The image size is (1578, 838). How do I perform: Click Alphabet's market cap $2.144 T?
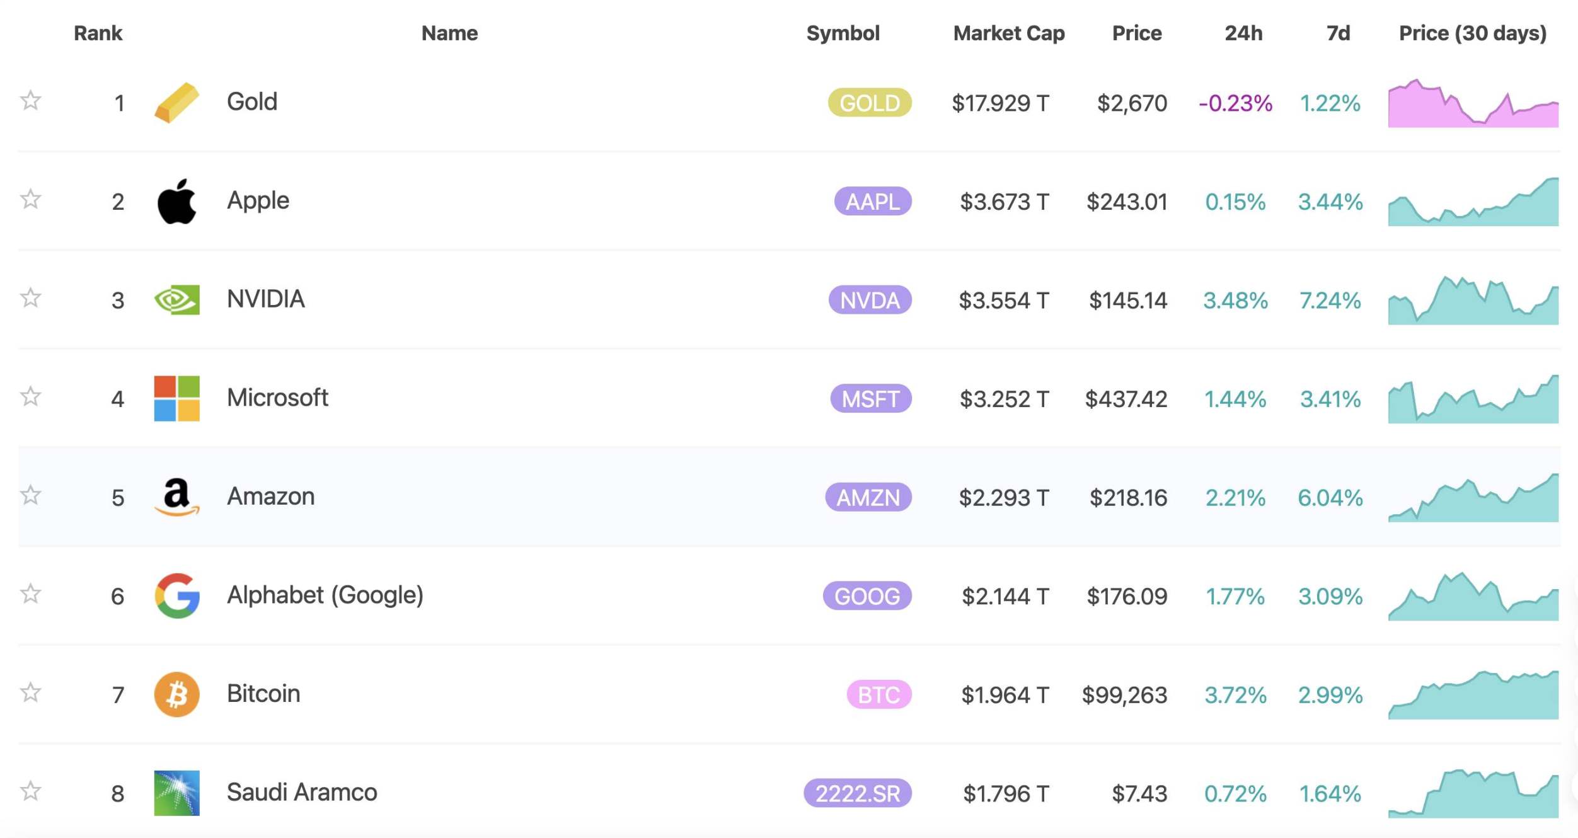tap(1005, 596)
